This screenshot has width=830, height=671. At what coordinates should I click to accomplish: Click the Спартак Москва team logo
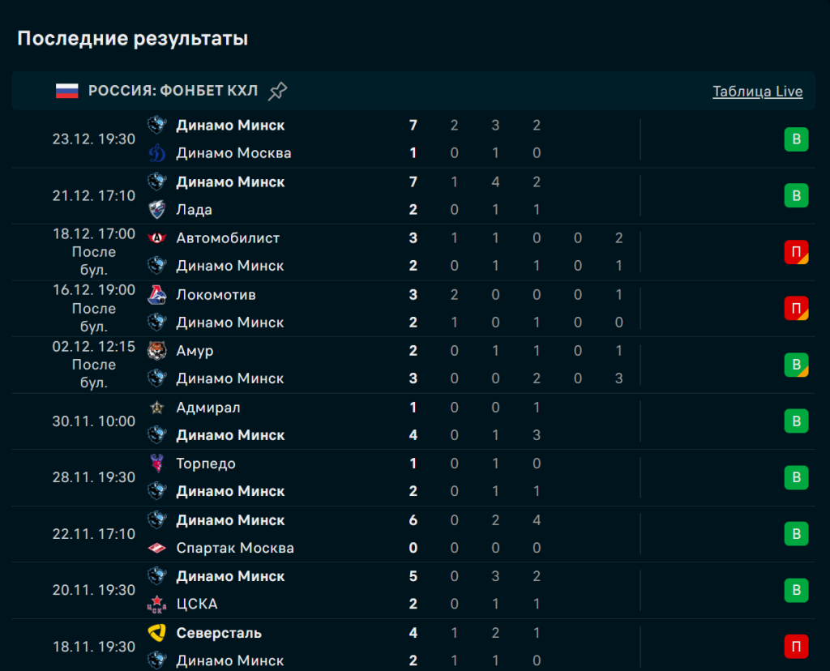156,548
